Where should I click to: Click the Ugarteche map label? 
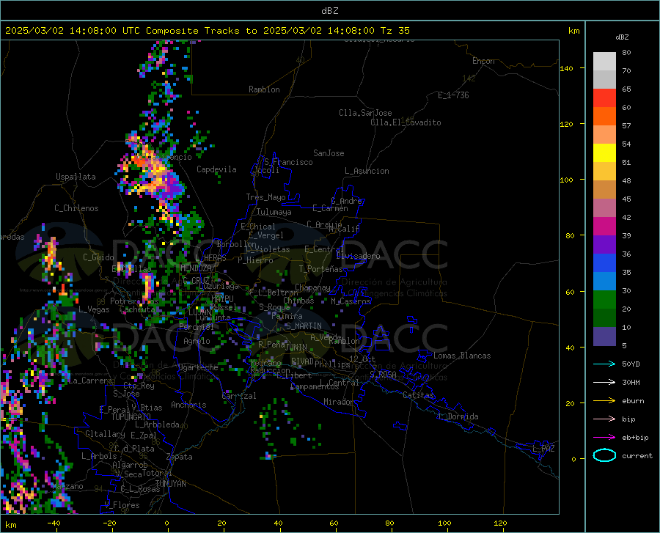(198, 367)
